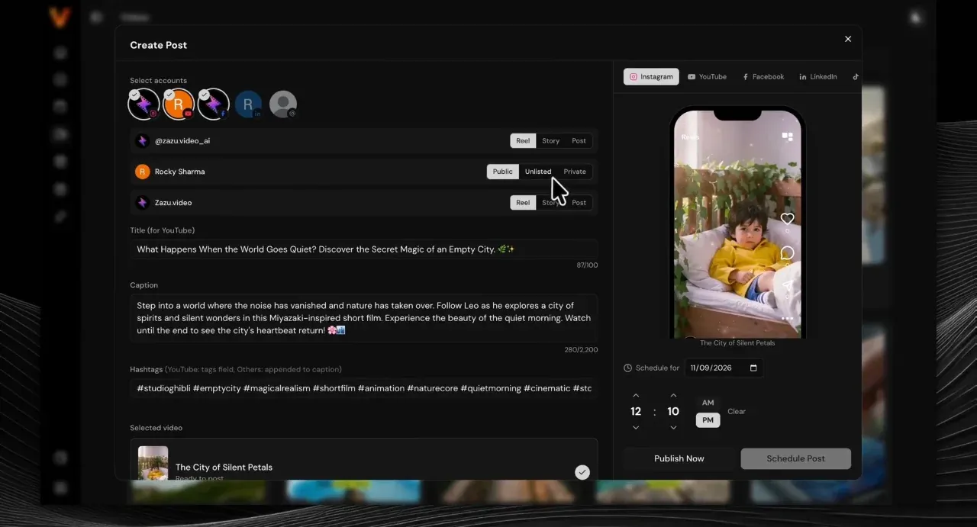Increase the hour with up chevron
This screenshot has width=977, height=527.
pyautogui.click(x=636, y=395)
